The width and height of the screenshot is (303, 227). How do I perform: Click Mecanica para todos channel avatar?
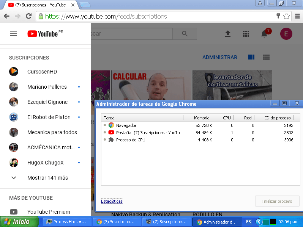[x=14, y=132]
